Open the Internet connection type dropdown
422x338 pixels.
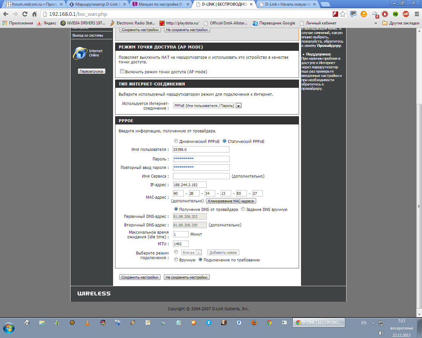[x=207, y=106]
